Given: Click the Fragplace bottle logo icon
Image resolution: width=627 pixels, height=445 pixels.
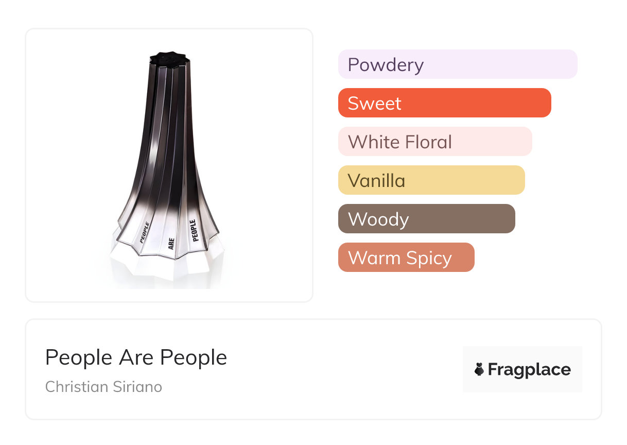Looking at the screenshot, I should pyautogui.click(x=479, y=369).
